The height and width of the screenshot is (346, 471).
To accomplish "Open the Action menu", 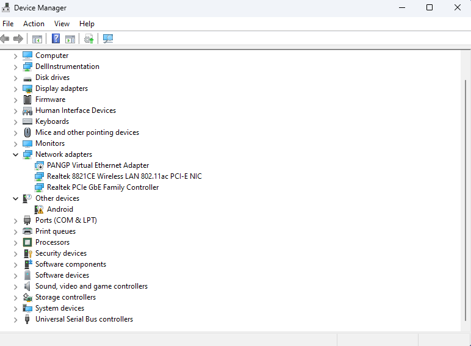I will 34,24.
